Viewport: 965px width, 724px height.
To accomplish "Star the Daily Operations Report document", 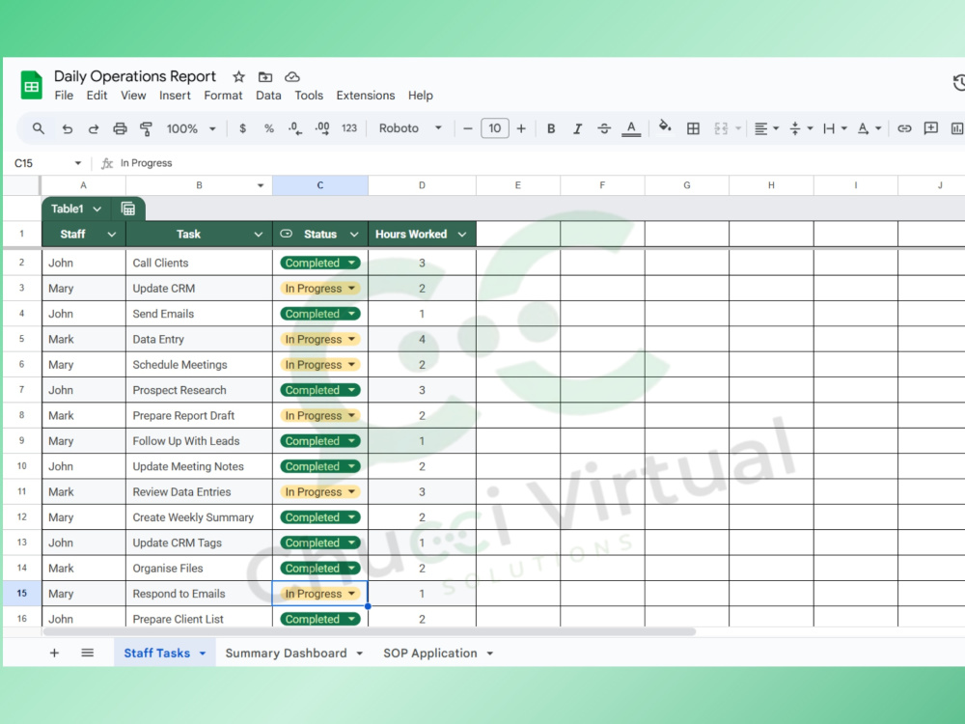I will click(238, 77).
